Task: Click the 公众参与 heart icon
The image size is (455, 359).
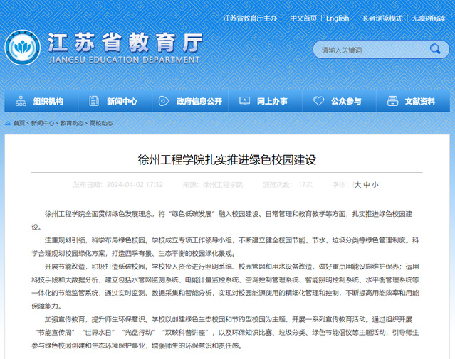Action: (318, 101)
